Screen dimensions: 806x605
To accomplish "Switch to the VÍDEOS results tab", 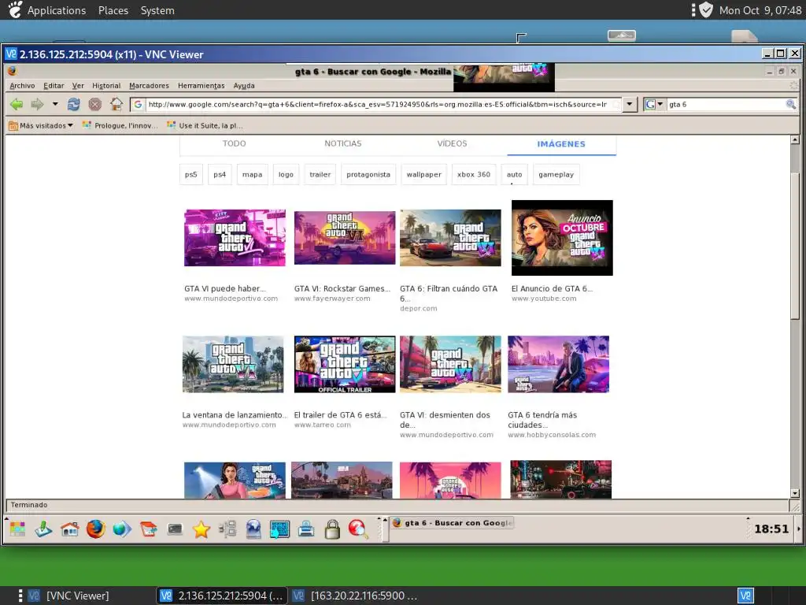I will pyautogui.click(x=452, y=143).
